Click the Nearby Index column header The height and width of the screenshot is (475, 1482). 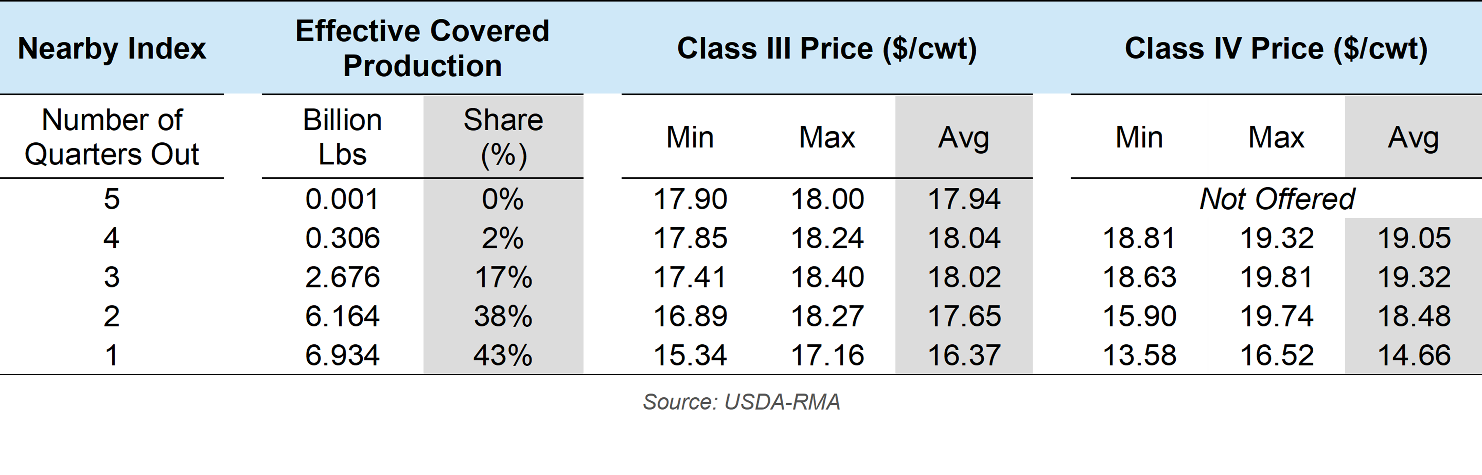pyautogui.click(x=112, y=48)
